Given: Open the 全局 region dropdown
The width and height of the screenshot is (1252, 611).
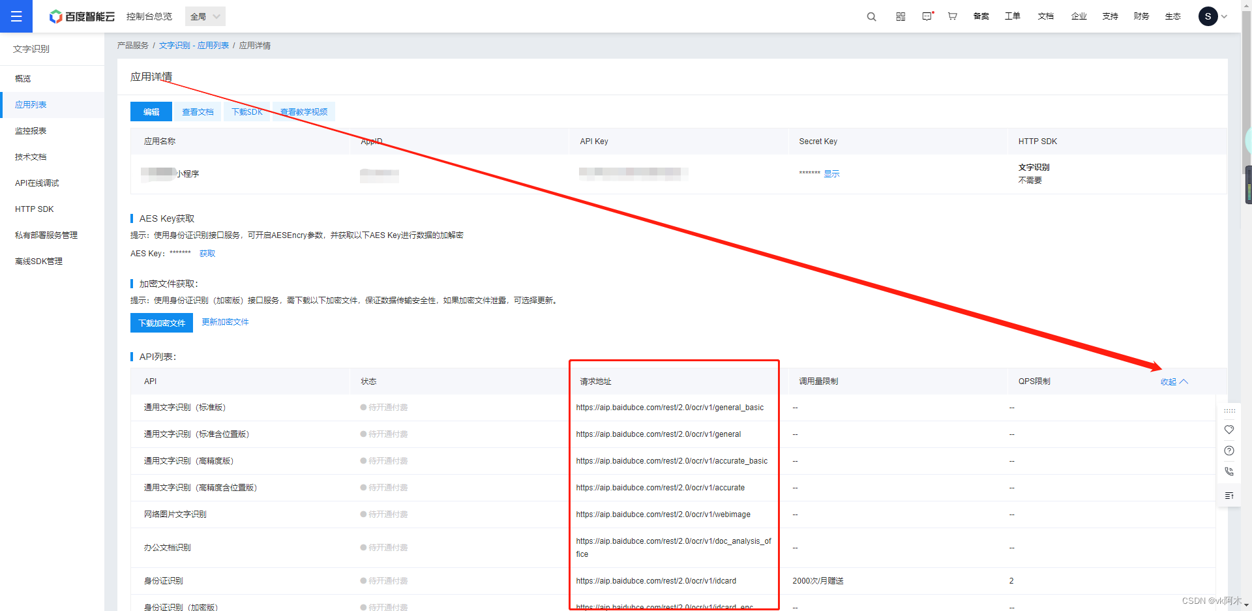Looking at the screenshot, I should coord(205,16).
